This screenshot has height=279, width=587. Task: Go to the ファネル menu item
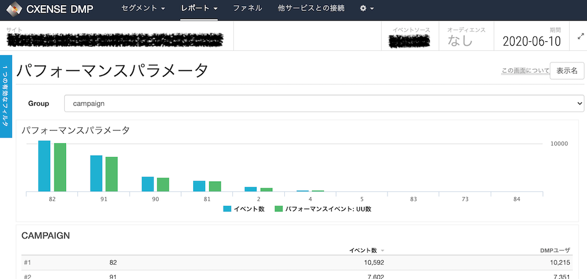pyautogui.click(x=248, y=8)
